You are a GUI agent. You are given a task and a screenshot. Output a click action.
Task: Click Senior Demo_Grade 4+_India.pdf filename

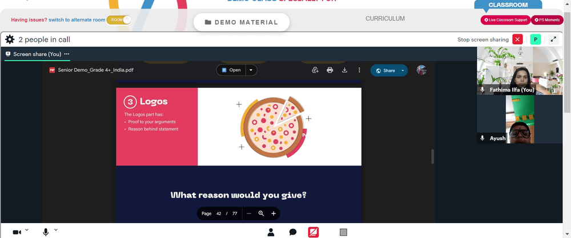tap(96, 70)
